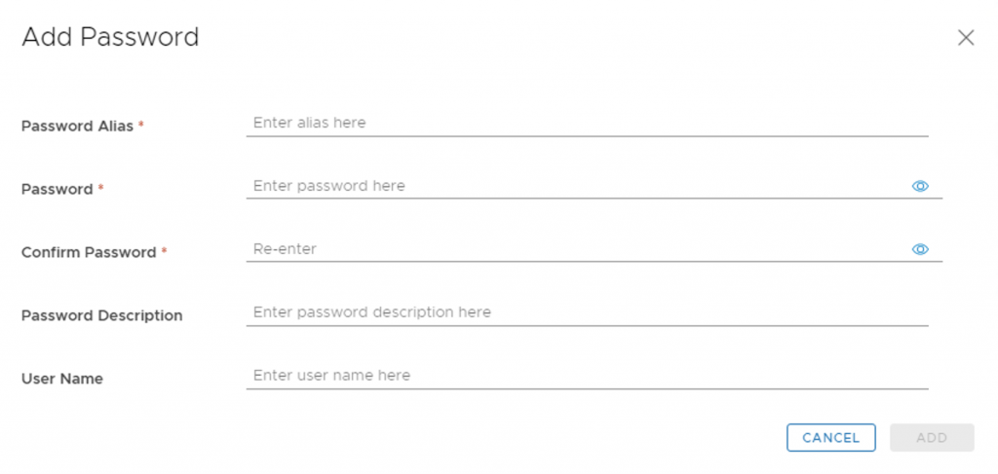Image resolution: width=998 pixels, height=474 pixels.
Task: Focus the User Name input field
Action: pos(587,376)
